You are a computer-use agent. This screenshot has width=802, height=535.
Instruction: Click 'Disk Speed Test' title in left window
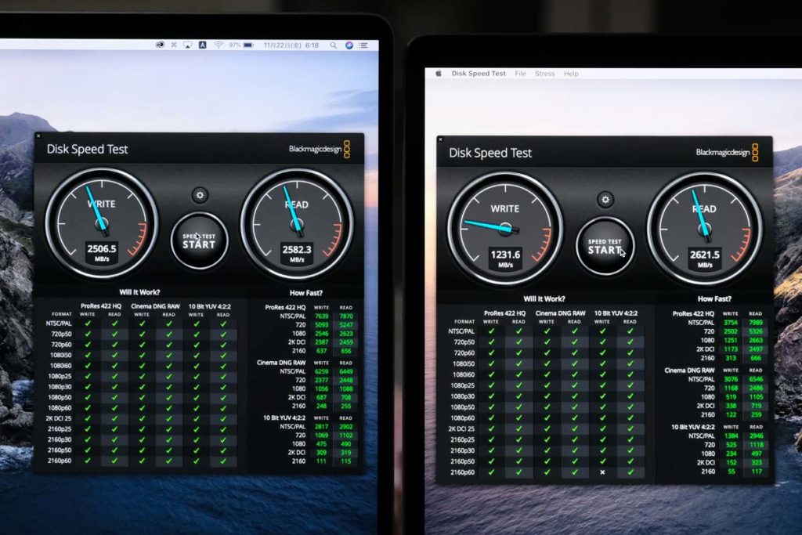click(x=87, y=150)
